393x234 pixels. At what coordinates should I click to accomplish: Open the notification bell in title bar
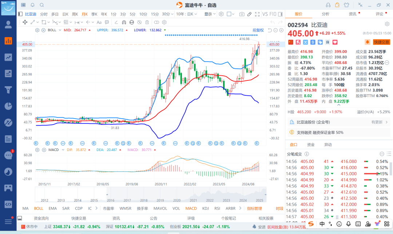(33, 5)
